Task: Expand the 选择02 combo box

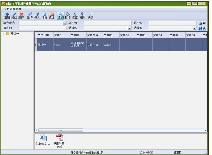Action: point(129,28)
